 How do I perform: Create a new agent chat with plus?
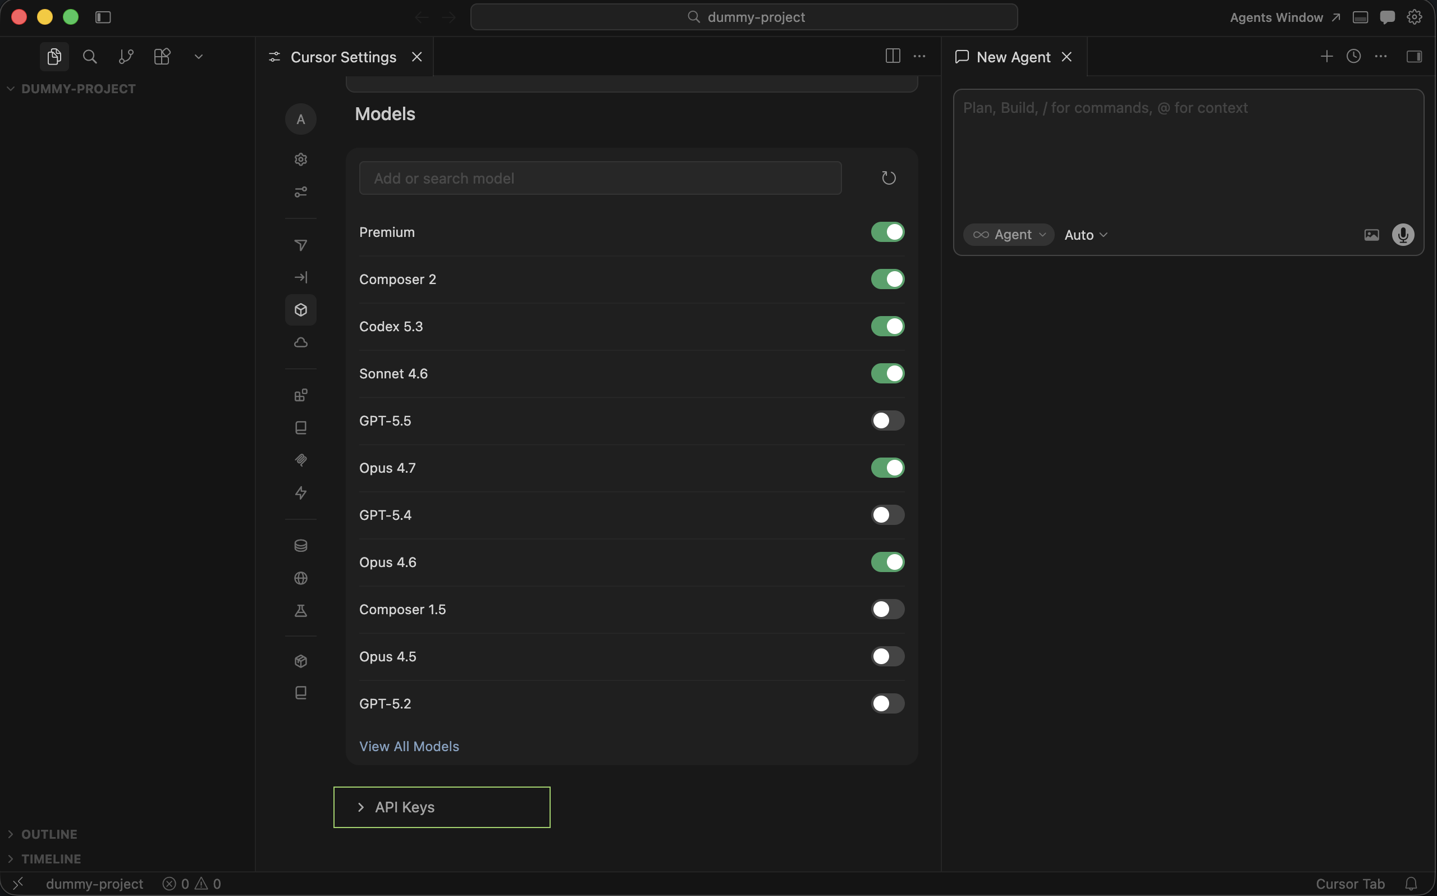click(x=1326, y=56)
